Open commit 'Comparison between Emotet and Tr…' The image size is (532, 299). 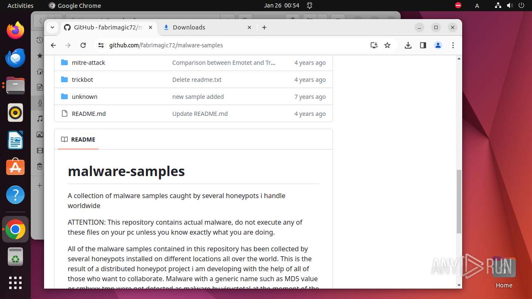tap(224, 63)
